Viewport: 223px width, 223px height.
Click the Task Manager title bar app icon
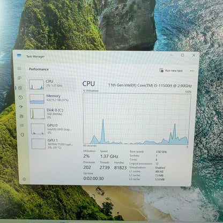[19, 56]
